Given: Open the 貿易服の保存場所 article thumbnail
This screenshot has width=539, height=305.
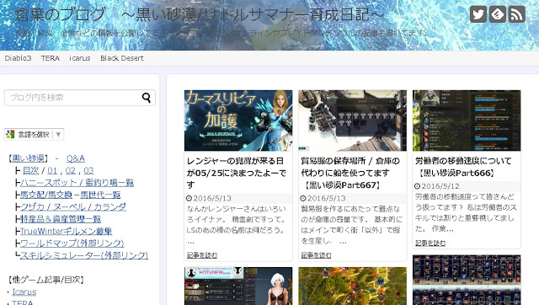Looking at the screenshot, I should point(352,120).
